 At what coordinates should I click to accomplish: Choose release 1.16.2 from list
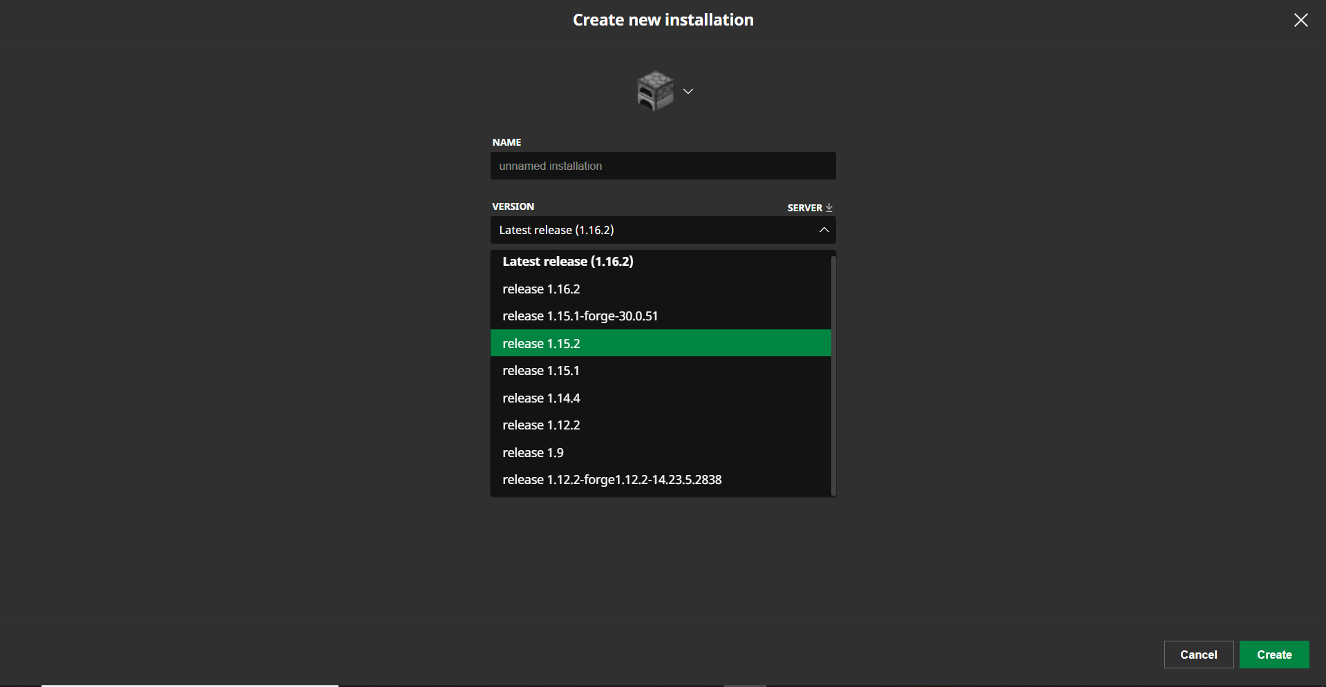click(541, 289)
